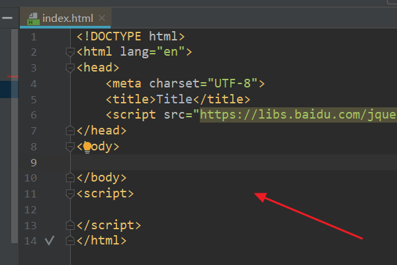Screen dimensions: 397x265
Task: Collapse the html tag fold on line 2
Action: pos(70,52)
